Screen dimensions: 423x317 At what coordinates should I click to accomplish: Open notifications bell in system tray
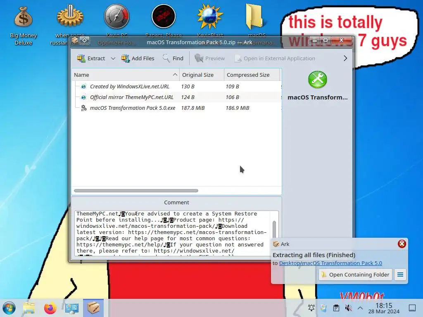[311, 308]
